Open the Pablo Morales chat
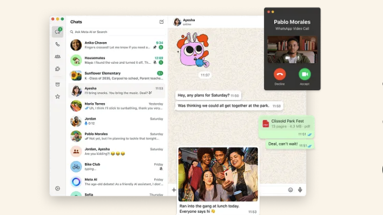383x215 pixels. click(x=117, y=136)
